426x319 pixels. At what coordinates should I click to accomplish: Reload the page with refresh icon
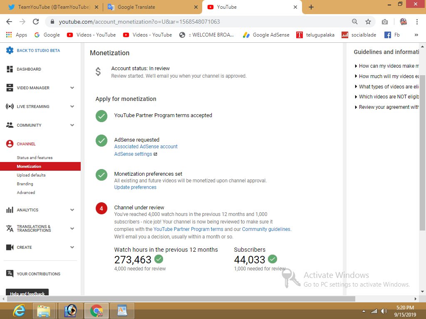[x=36, y=22]
